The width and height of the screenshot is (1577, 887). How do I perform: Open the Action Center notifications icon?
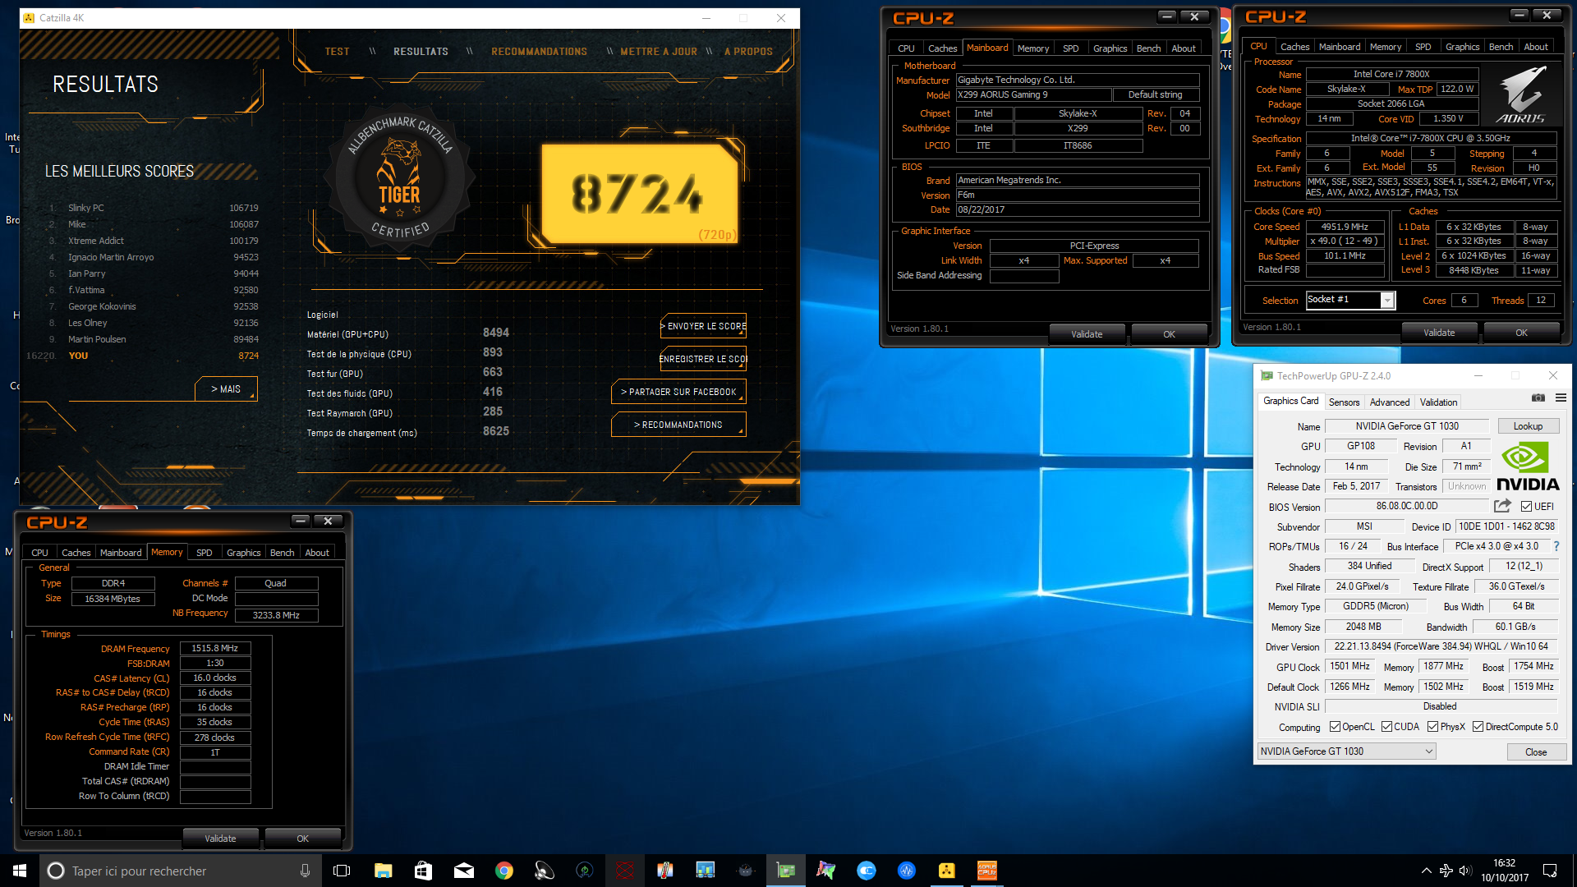click(1550, 871)
